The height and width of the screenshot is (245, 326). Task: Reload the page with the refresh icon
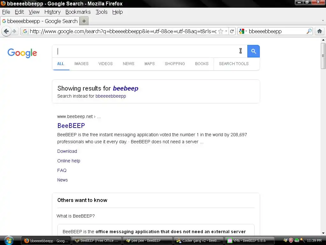[x=232, y=32]
